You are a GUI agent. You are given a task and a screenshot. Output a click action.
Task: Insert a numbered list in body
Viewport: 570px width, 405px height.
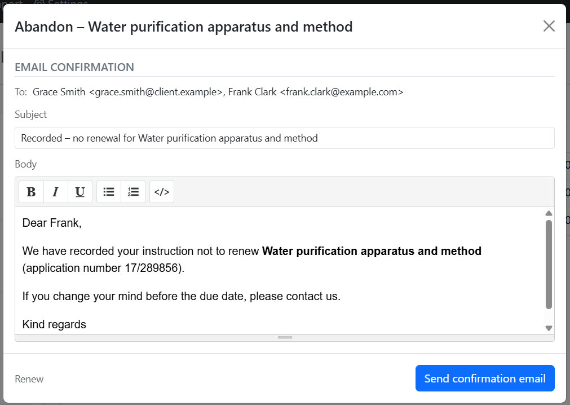point(133,192)
